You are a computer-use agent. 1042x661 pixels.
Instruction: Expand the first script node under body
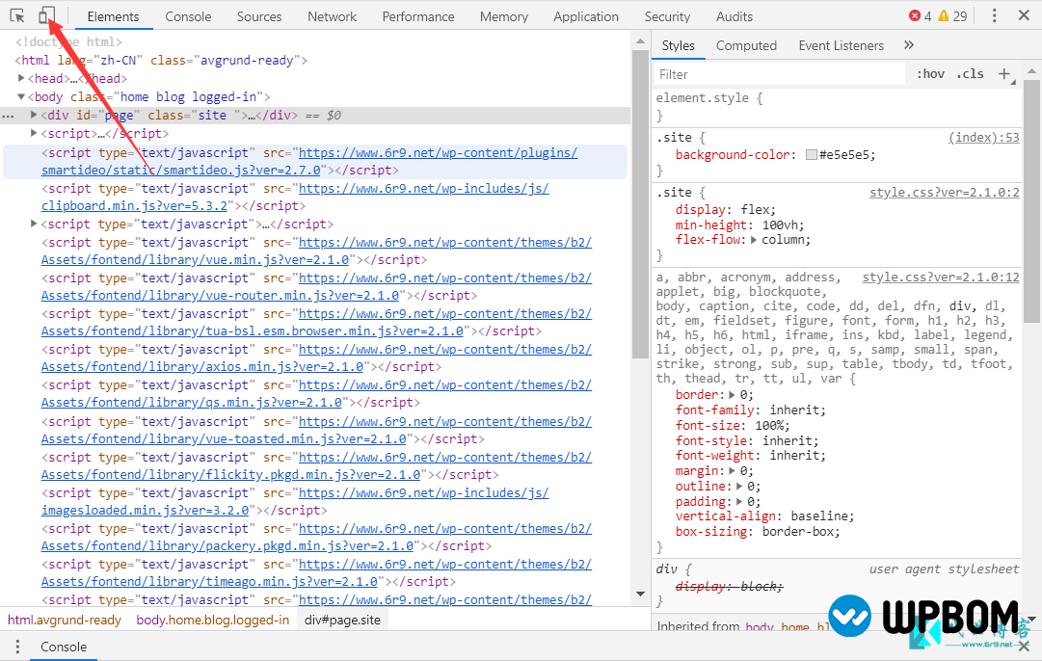(x=33, y=134)
